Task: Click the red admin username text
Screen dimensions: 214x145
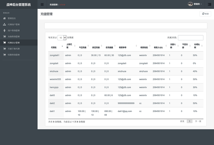Action: (63, 5)
